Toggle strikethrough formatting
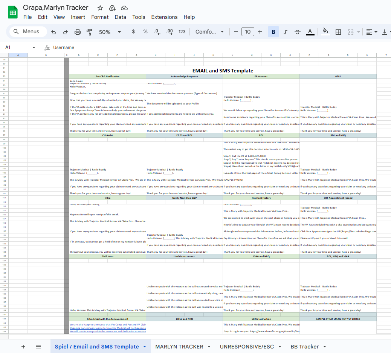Image resolution: width=391 pixels, height=353 pixels. tap(298, 32)
